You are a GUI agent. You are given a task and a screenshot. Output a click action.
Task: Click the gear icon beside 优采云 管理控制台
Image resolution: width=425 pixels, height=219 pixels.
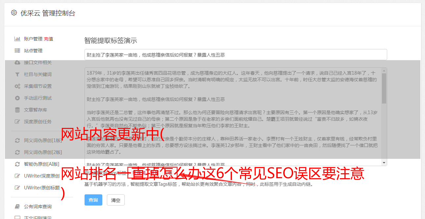click(x=14, y=13)
